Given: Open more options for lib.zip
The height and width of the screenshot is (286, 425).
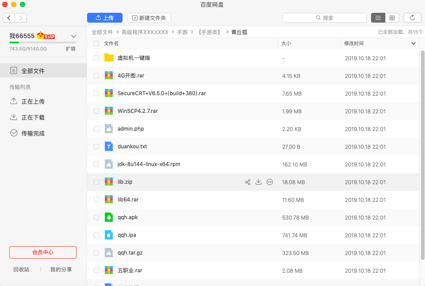Looking at the screenshot, I should coord(270,182).
